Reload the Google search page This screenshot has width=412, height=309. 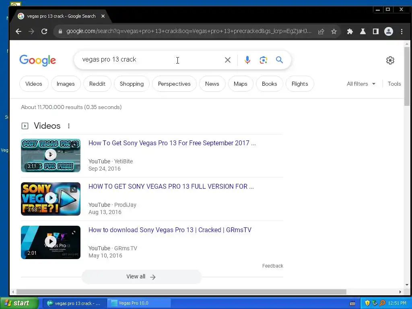[44, 31]
